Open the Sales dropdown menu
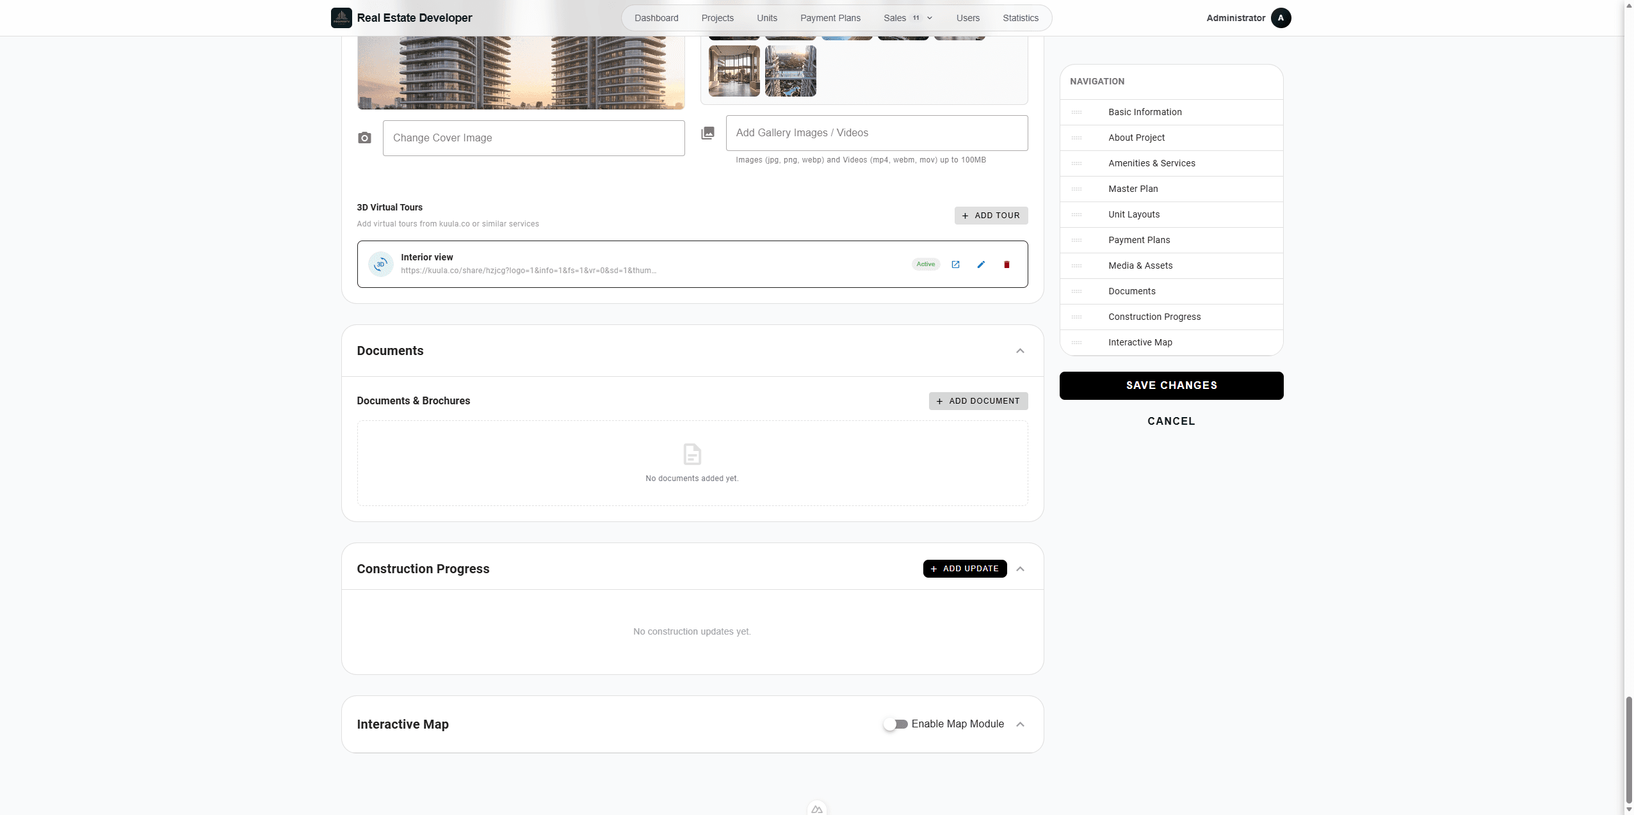The width and height of the screenshot is (1634, 815). pos(908,18)
